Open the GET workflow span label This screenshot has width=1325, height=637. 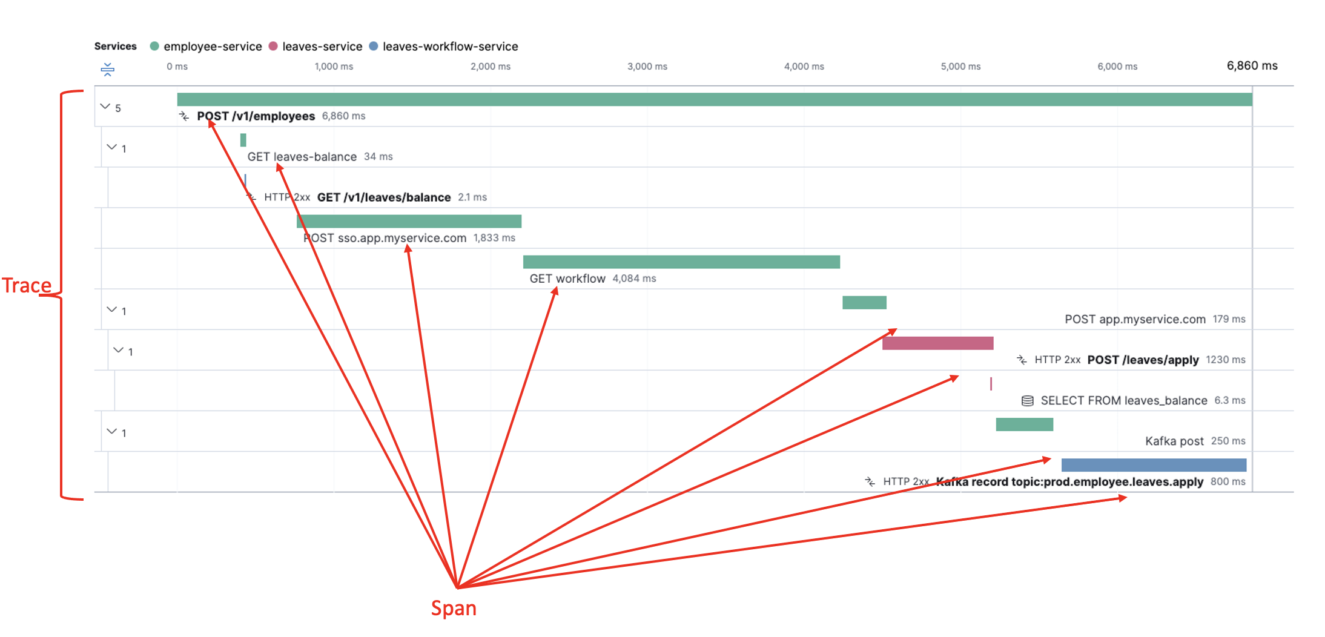567,279
